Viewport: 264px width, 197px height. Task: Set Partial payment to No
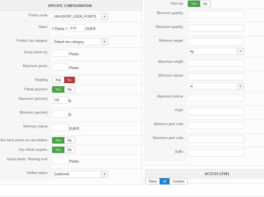70,89
